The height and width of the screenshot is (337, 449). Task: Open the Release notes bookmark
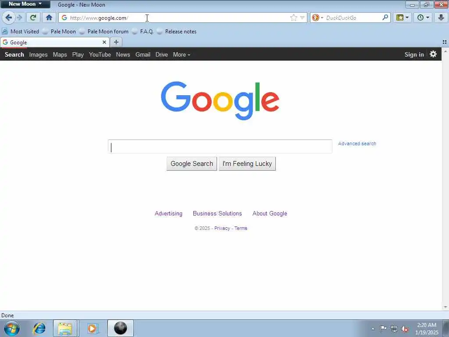click(177, 32)
